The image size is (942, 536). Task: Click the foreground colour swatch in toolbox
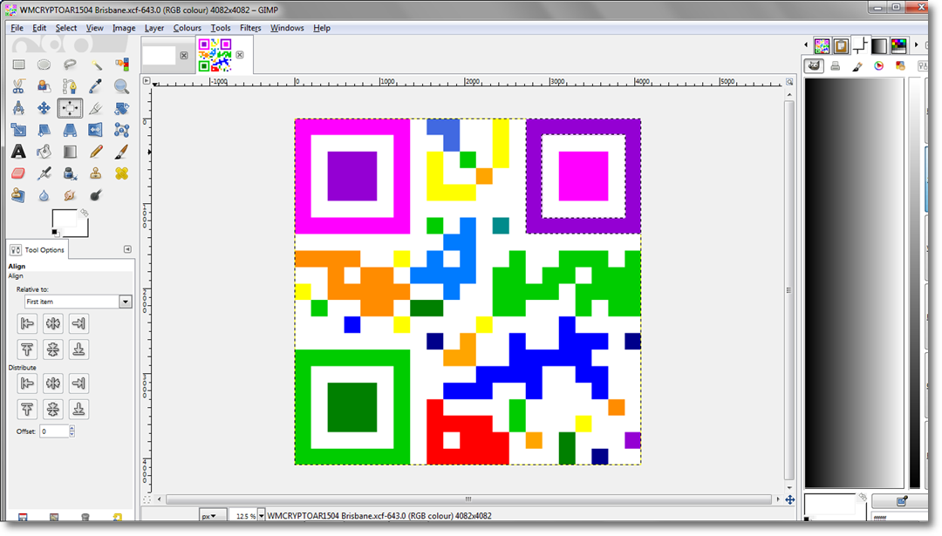[65, 220]
